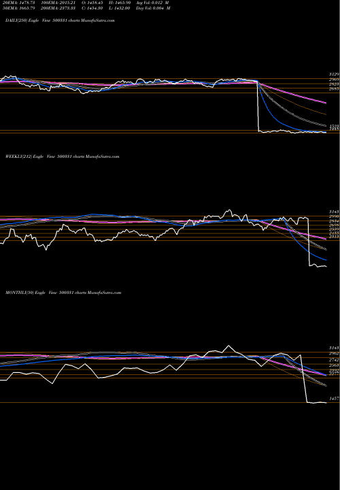Image resolution: width=340 pixels, height=490 pixels.
Task: Click the 2313 price label on weekly chart
Action: [334, 237]
